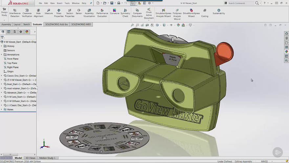Viewport: 289px width, 163px height.
Task: Open Compare Documents tool
Action: 137,13
